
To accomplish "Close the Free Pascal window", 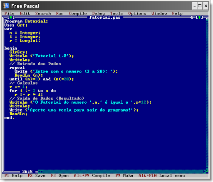I will (206, 6).
